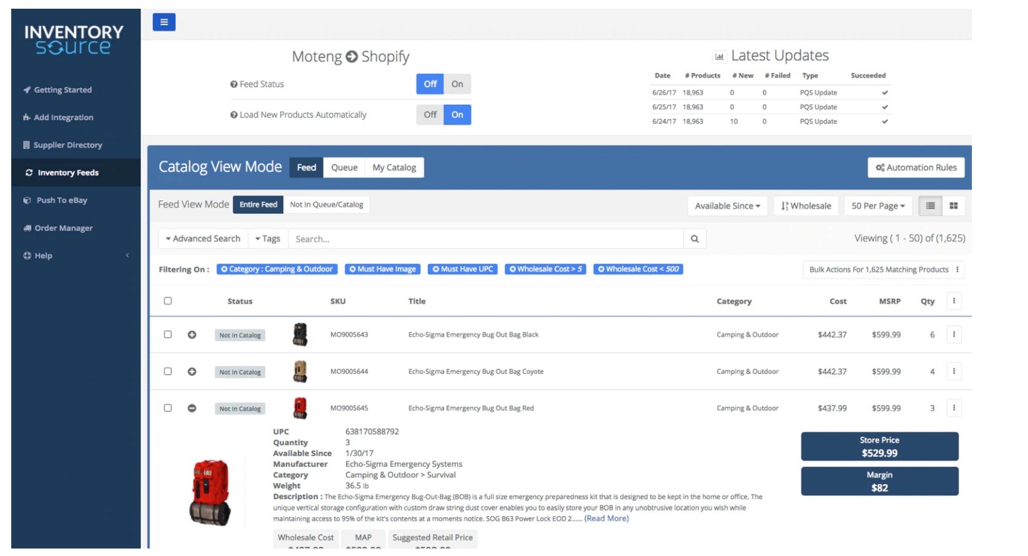Open bulk actions three-dot menu
This screenshot has height=556, width=1028.
coord(957,269)
